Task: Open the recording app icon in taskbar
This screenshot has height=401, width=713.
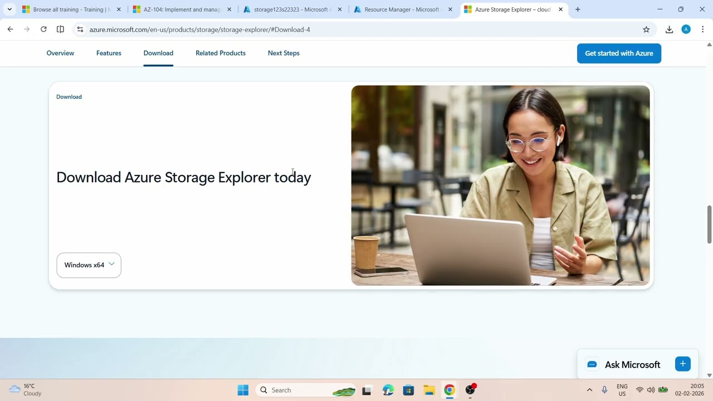Action: tap(471, 390)
